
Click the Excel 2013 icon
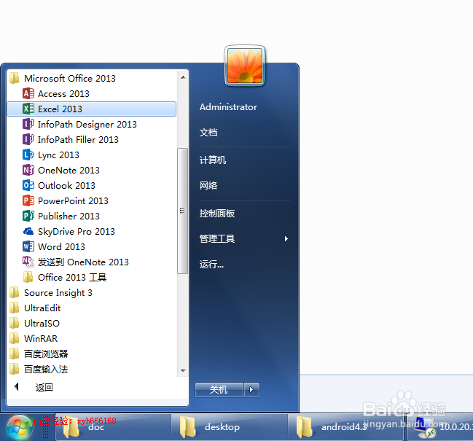(x=28, y=109)
